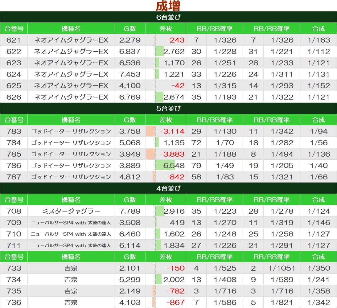
Task: Select machine number 626
Action: click(x=14, y=97)
